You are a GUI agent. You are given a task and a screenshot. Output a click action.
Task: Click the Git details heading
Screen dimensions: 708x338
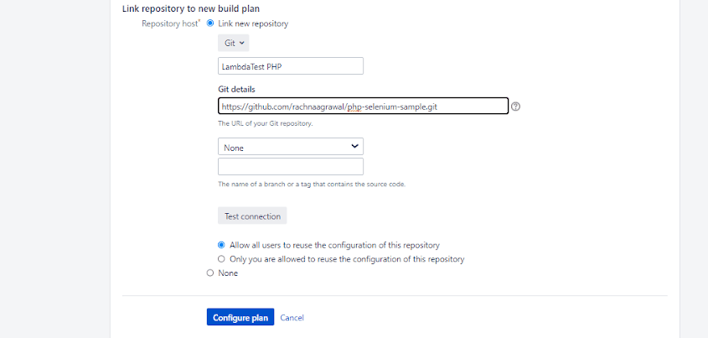236,89
